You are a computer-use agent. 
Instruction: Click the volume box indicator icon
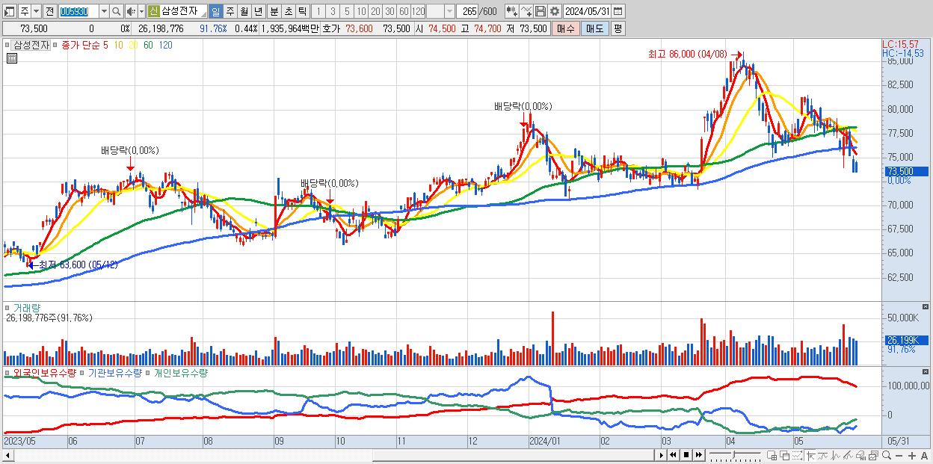point(861,455)
